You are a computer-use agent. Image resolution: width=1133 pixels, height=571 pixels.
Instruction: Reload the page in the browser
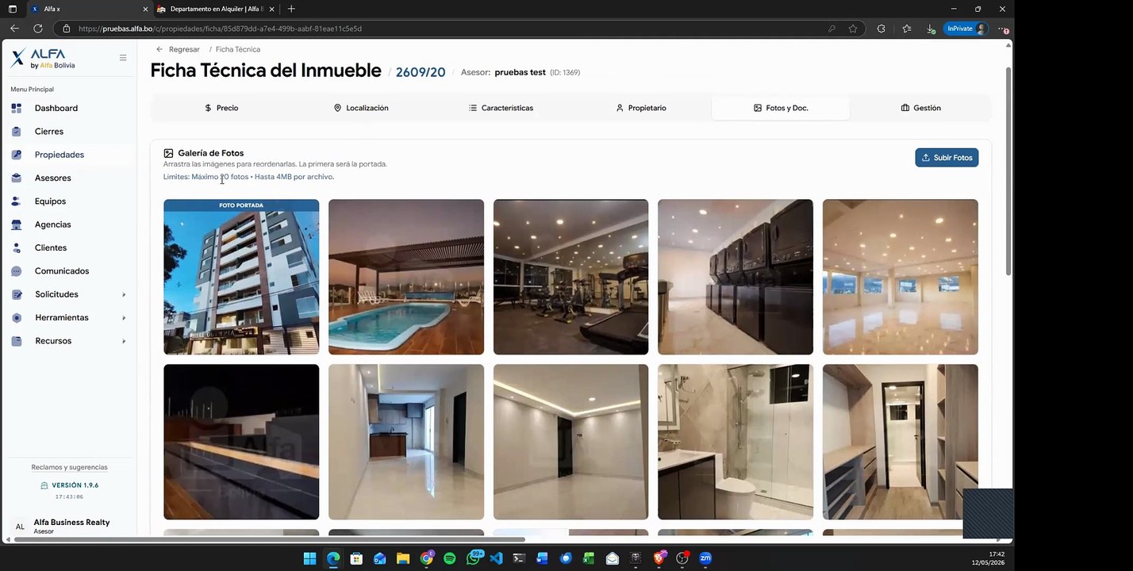(37, 29)
